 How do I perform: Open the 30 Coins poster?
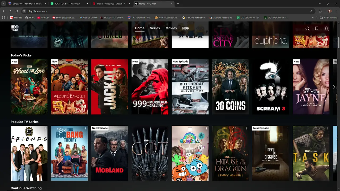click(231, 87)
